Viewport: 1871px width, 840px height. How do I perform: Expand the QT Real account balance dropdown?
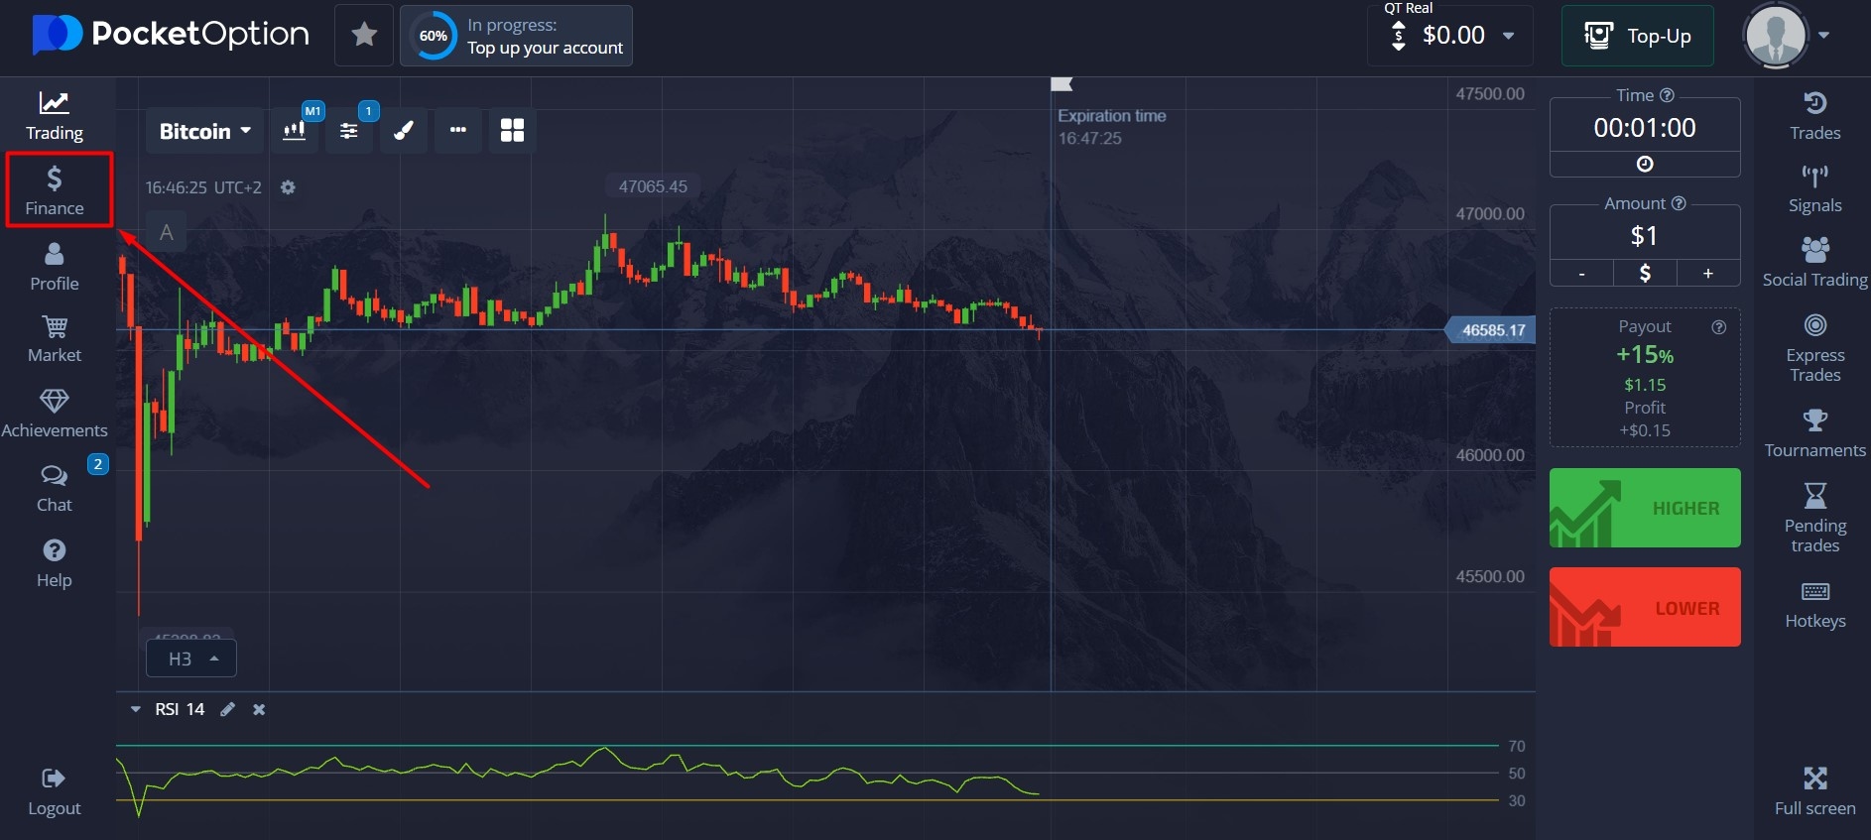tap(1508, 36)
